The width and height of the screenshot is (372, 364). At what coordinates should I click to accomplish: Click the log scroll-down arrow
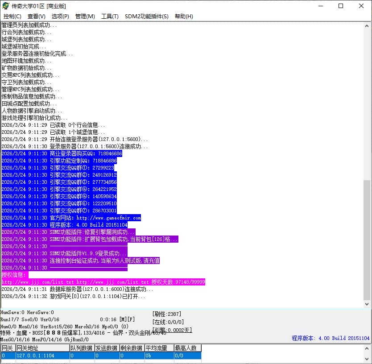coord(367,304)
